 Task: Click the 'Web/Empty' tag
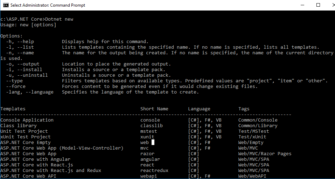251,142
